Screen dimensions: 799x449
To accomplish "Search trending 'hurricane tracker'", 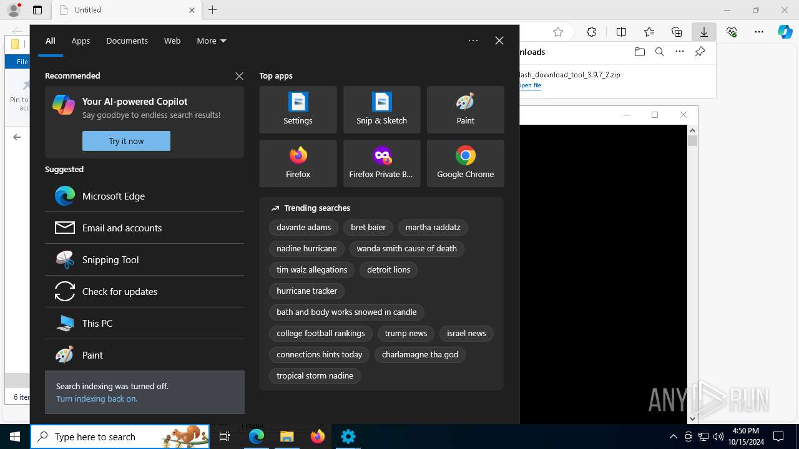I will click(x=306, y=291).
